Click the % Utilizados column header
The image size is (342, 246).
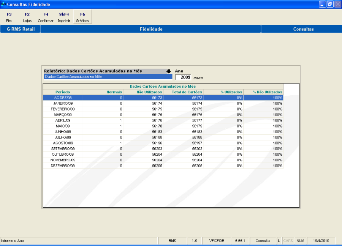pyautogui.click(x=223, y=92)
